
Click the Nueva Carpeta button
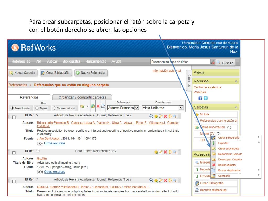coord(23,73)
